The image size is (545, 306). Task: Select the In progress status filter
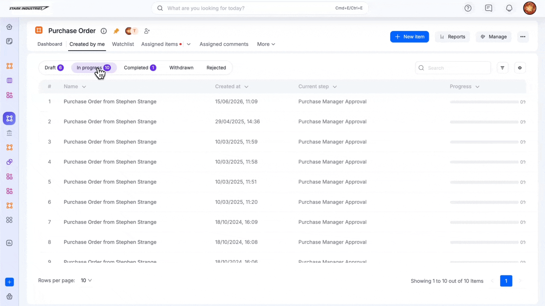[x=94, y=68]
